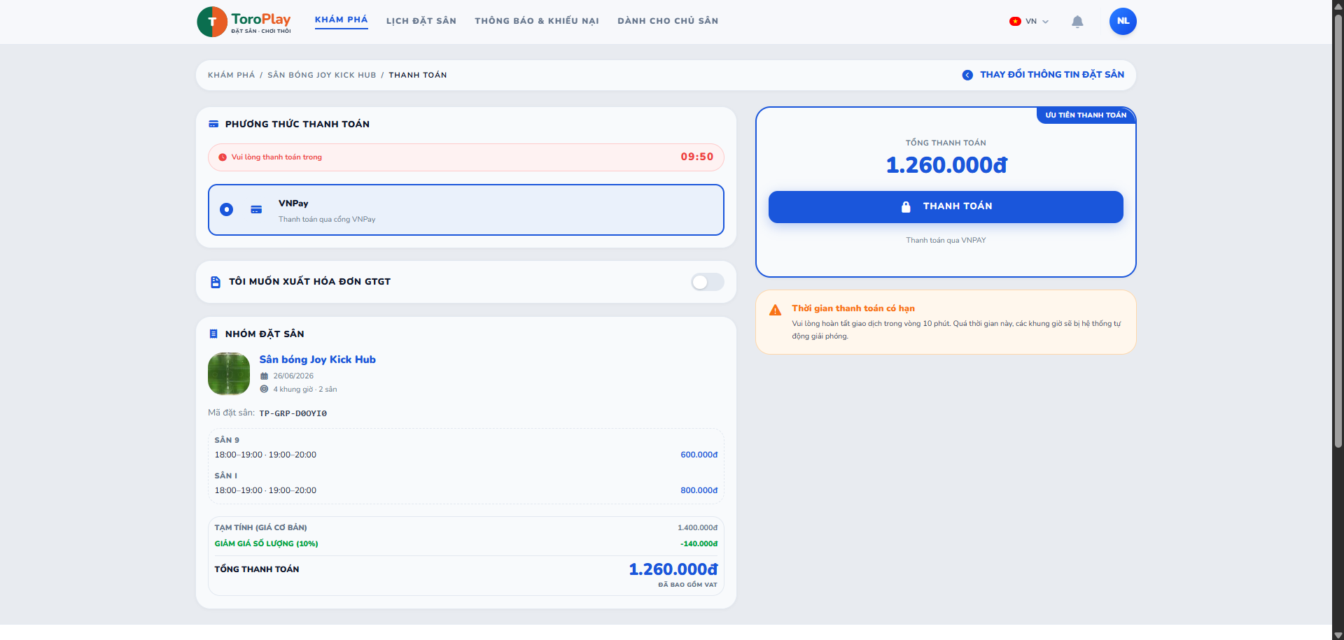Screen dimensions: 1344x640
Task: Click the Vietnam flag icon
Action: 1015,21
